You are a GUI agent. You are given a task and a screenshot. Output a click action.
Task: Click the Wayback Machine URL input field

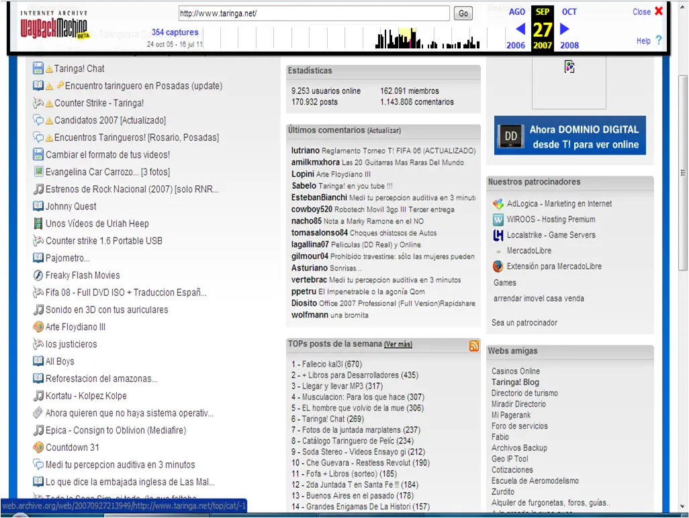314,13
